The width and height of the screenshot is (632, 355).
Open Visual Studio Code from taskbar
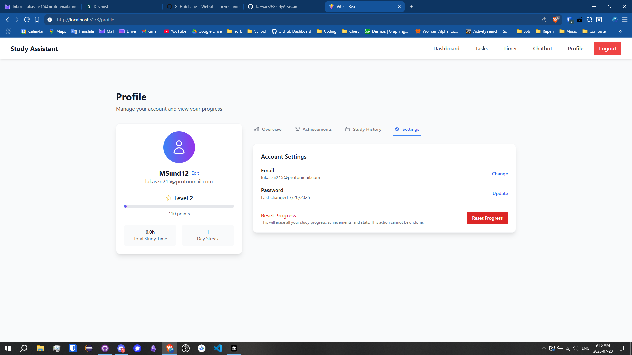click(x=218, y=348)
